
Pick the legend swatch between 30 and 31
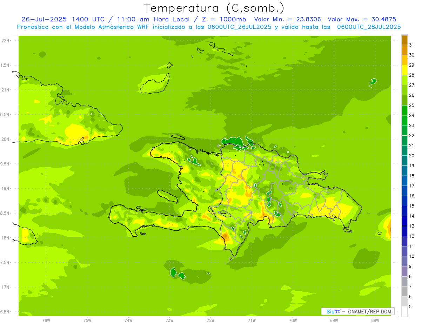(x=405, y=50)
